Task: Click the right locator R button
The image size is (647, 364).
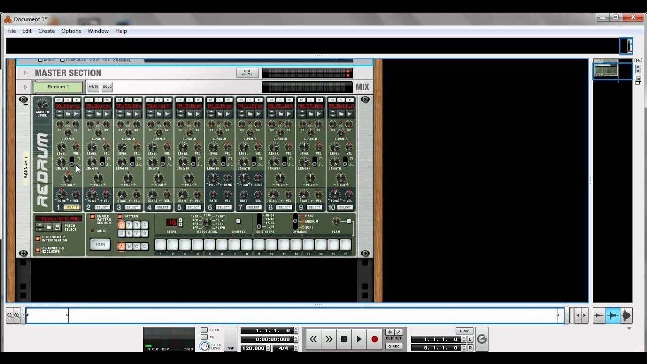Action: (x=470, y=348)
